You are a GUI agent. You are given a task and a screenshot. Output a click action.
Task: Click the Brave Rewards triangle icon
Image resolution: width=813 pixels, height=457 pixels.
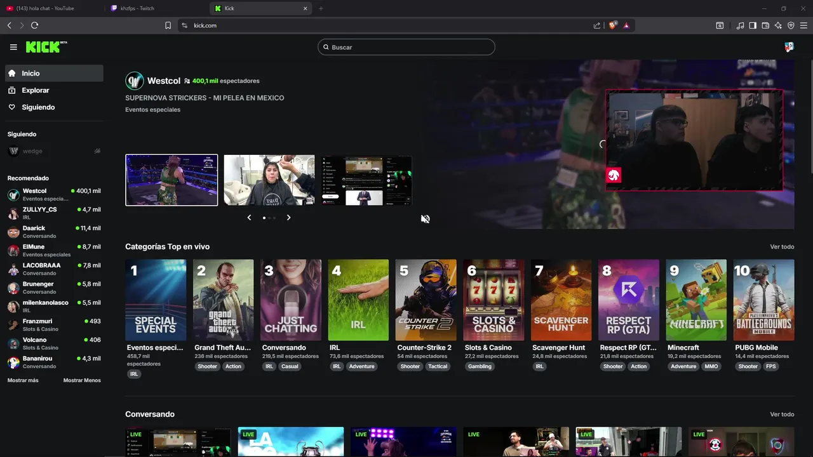coord(626,25)
